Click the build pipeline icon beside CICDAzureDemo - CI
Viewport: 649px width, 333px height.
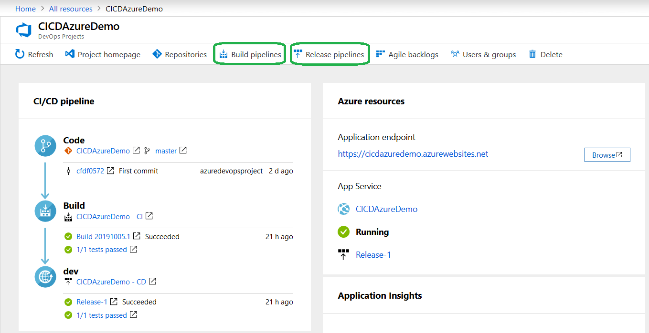tap(68, 217)
